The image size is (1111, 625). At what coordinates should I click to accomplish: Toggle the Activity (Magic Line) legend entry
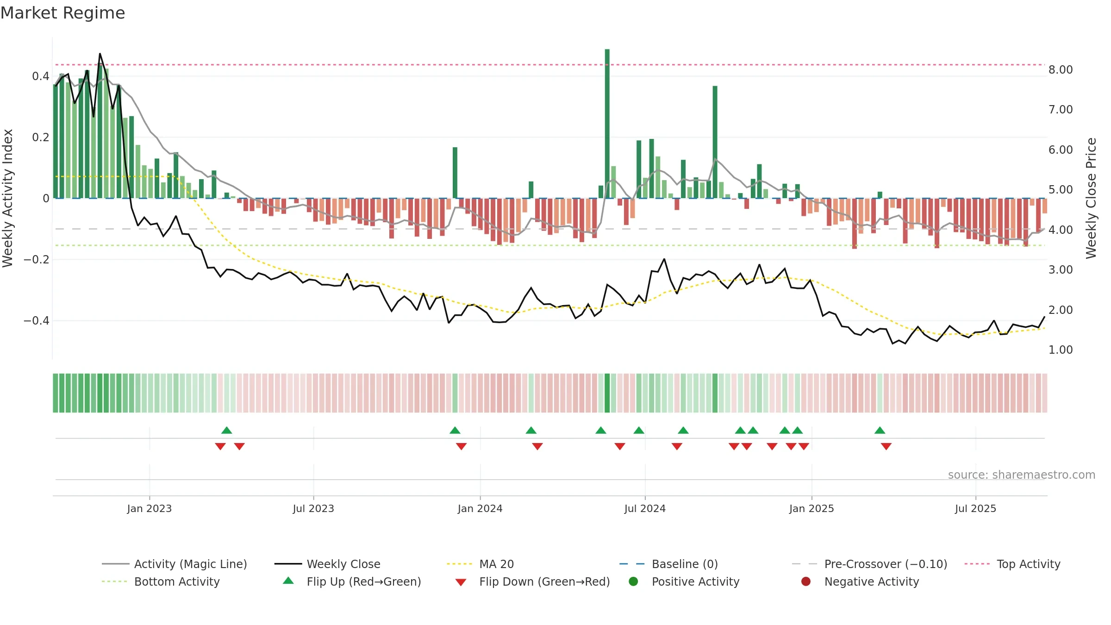pos(175,564)
